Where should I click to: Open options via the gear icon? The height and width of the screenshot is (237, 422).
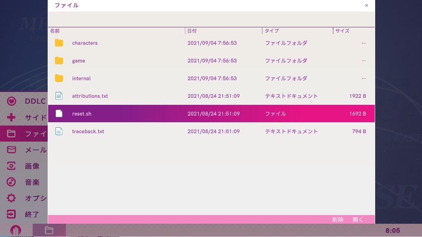12,198
